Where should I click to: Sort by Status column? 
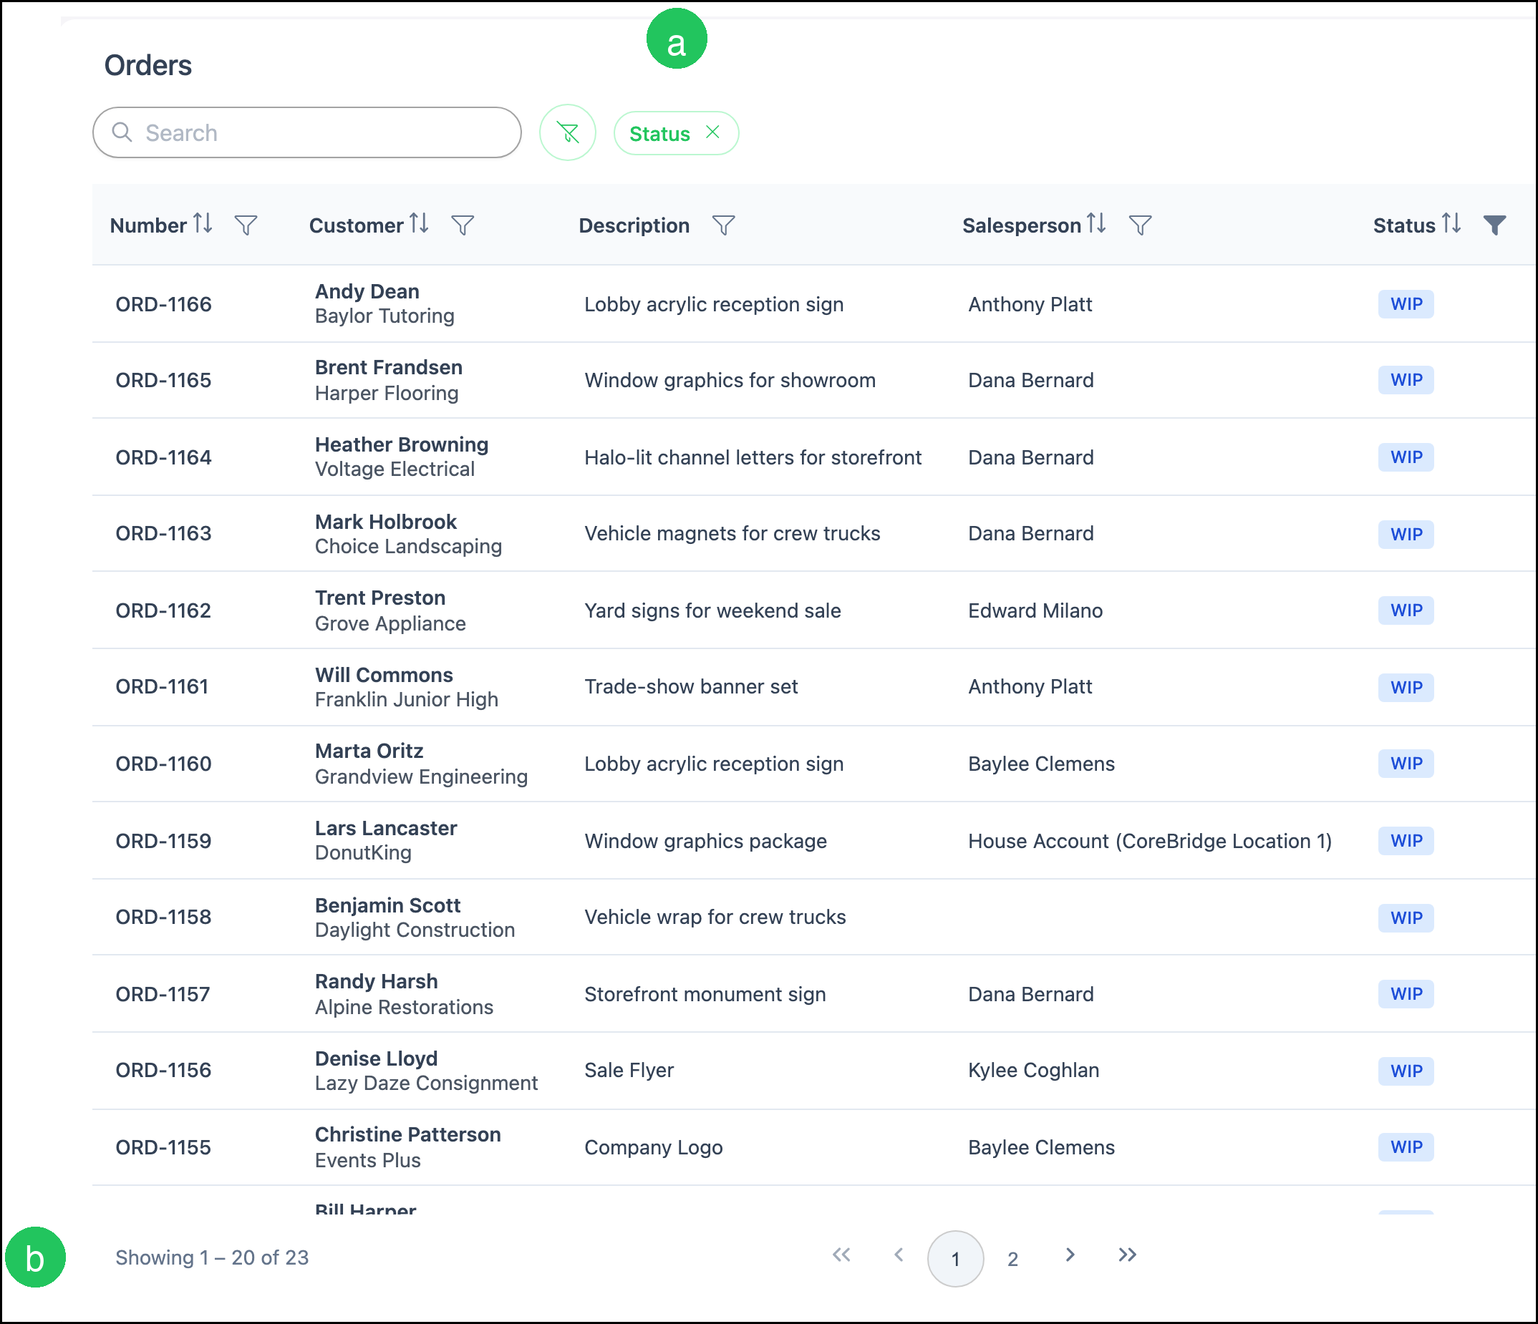click(x=1451, y=223)
